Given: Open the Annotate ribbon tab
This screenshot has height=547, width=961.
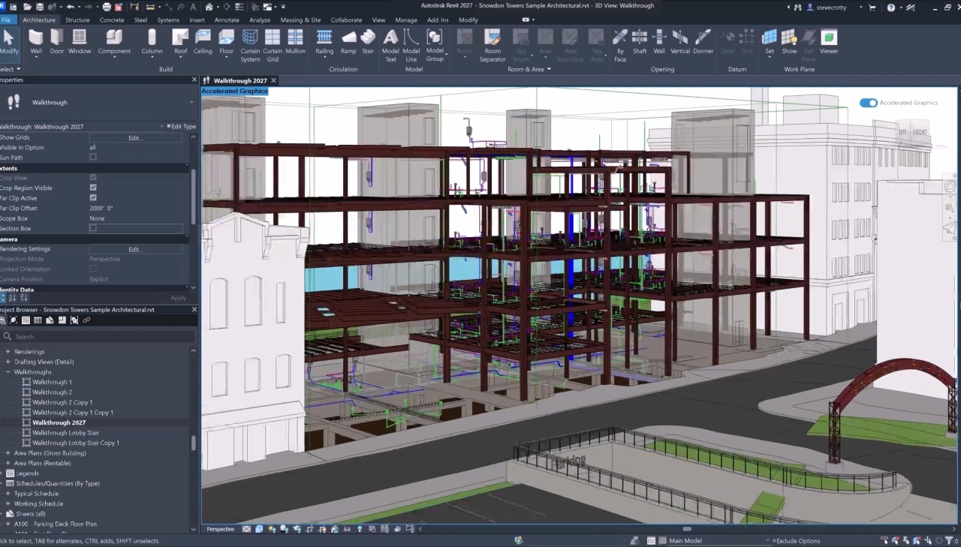Looking at the screenshot, I should [x=227, y=20].
